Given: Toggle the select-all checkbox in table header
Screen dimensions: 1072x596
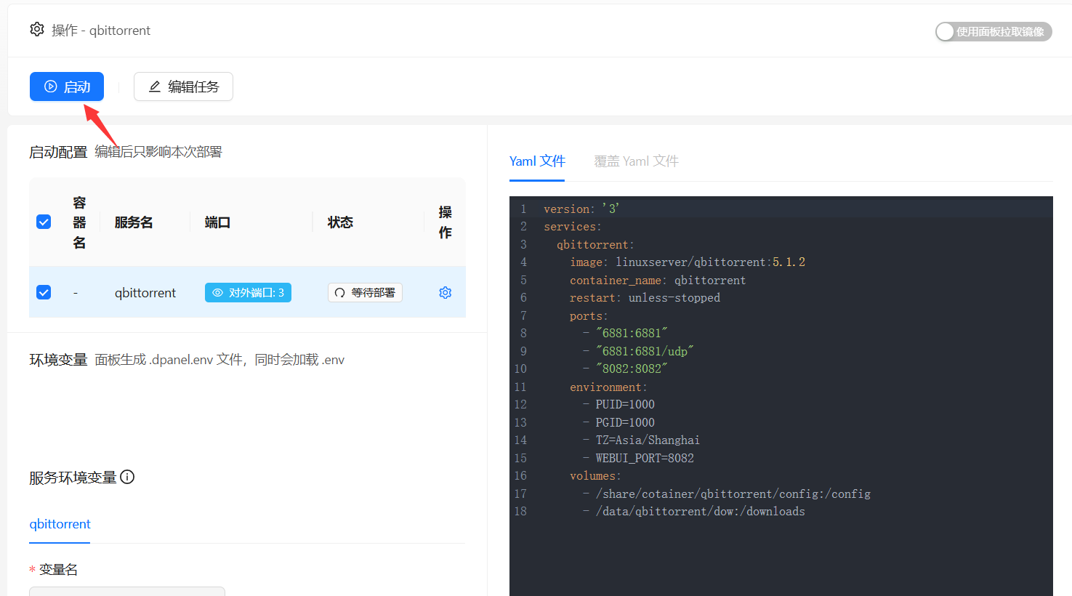Looking at the screenshot, I should pos(44,222).
